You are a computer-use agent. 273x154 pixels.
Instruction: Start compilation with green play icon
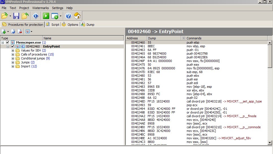[x=46, y=16]
